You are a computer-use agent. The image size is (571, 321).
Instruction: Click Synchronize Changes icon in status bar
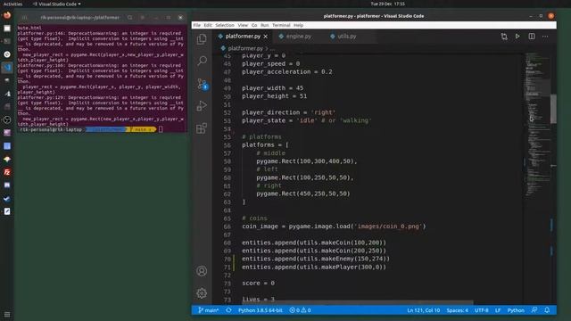tap(228, 310)
